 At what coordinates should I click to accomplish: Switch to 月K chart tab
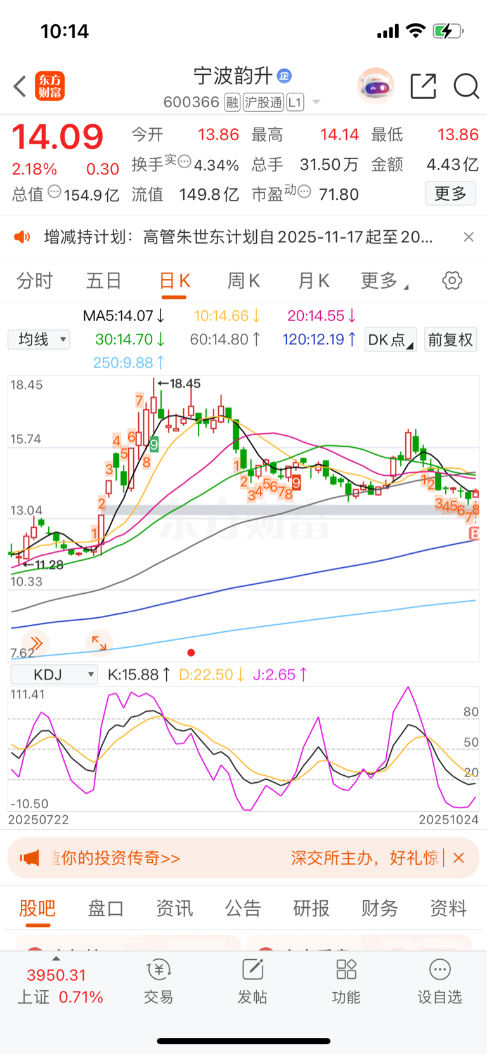(x=313, y=280)
